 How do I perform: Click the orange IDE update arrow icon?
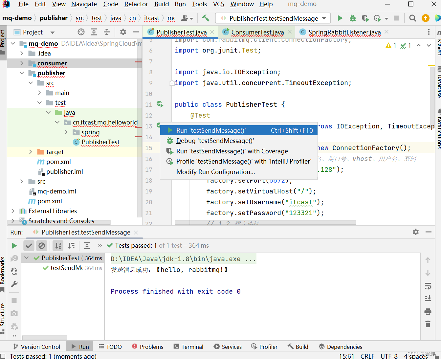coord(426,18)
